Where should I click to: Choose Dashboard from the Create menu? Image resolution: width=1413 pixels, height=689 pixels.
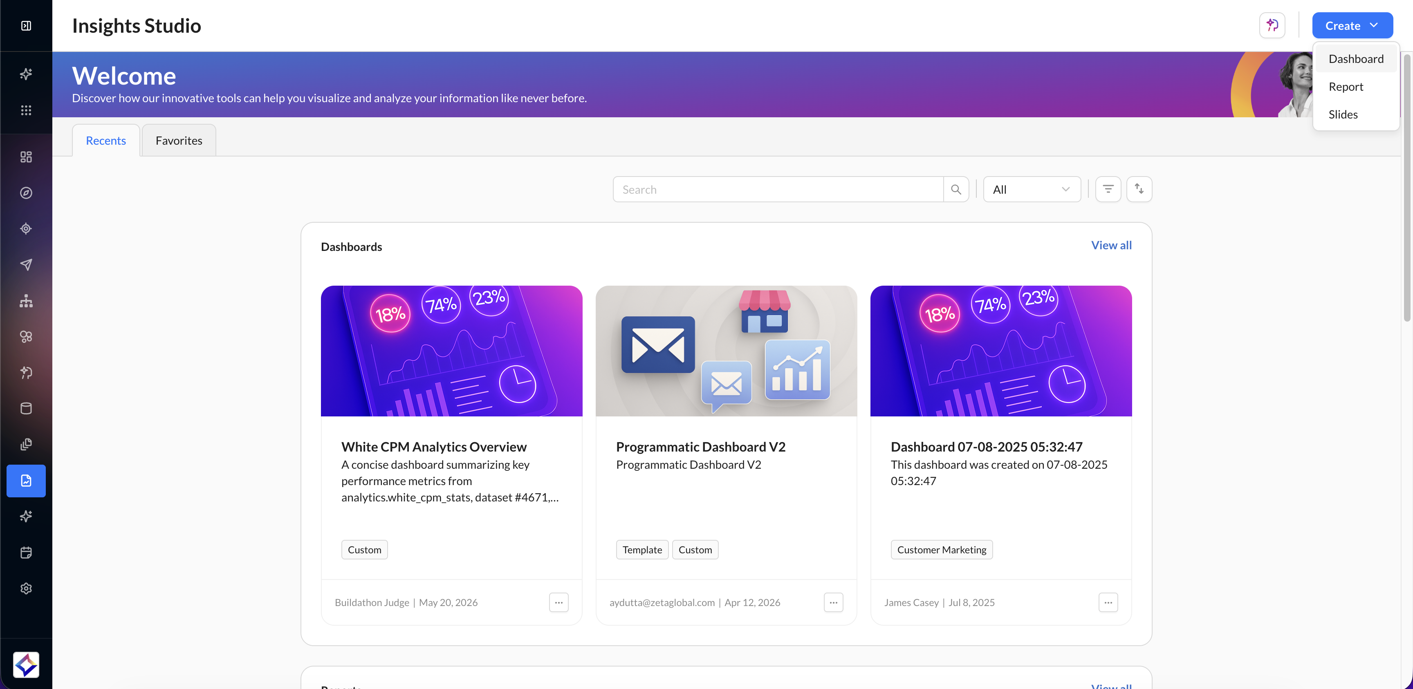click(1356, 59)
